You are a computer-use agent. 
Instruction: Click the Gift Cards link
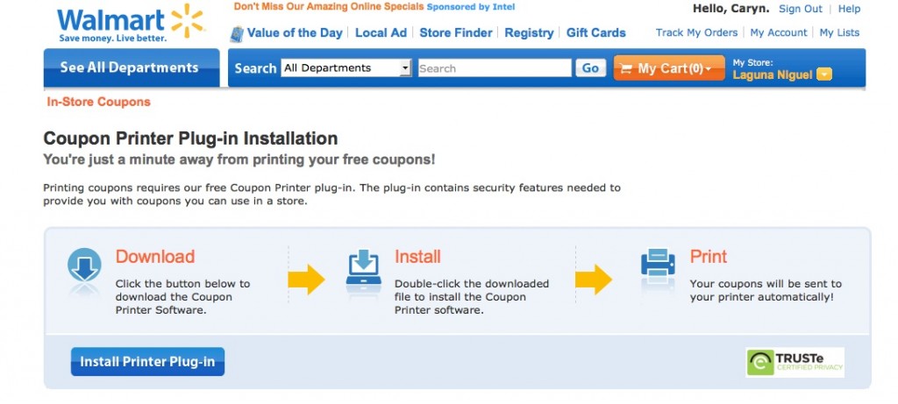tap(596, 32)
